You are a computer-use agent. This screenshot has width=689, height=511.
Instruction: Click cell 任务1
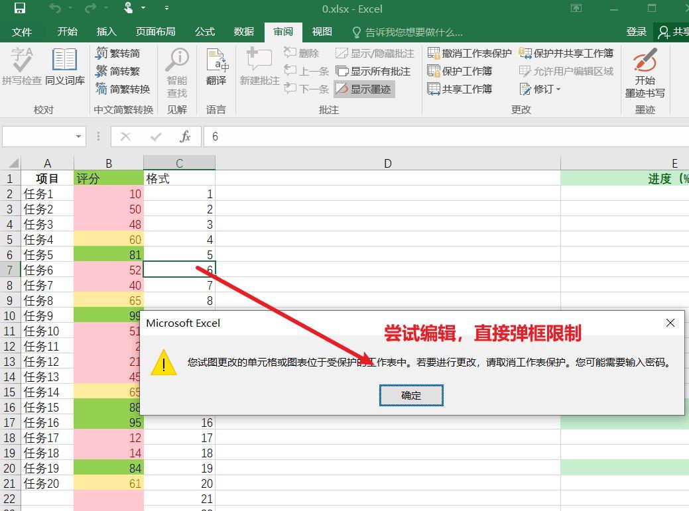[x=47, y=194]
